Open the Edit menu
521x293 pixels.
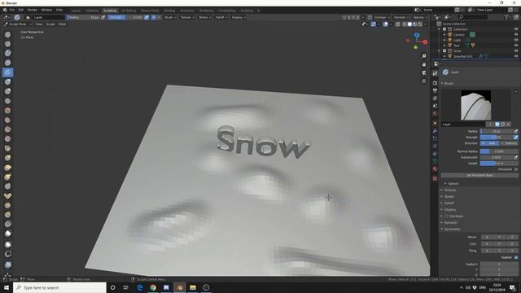[x=21, y=10]
